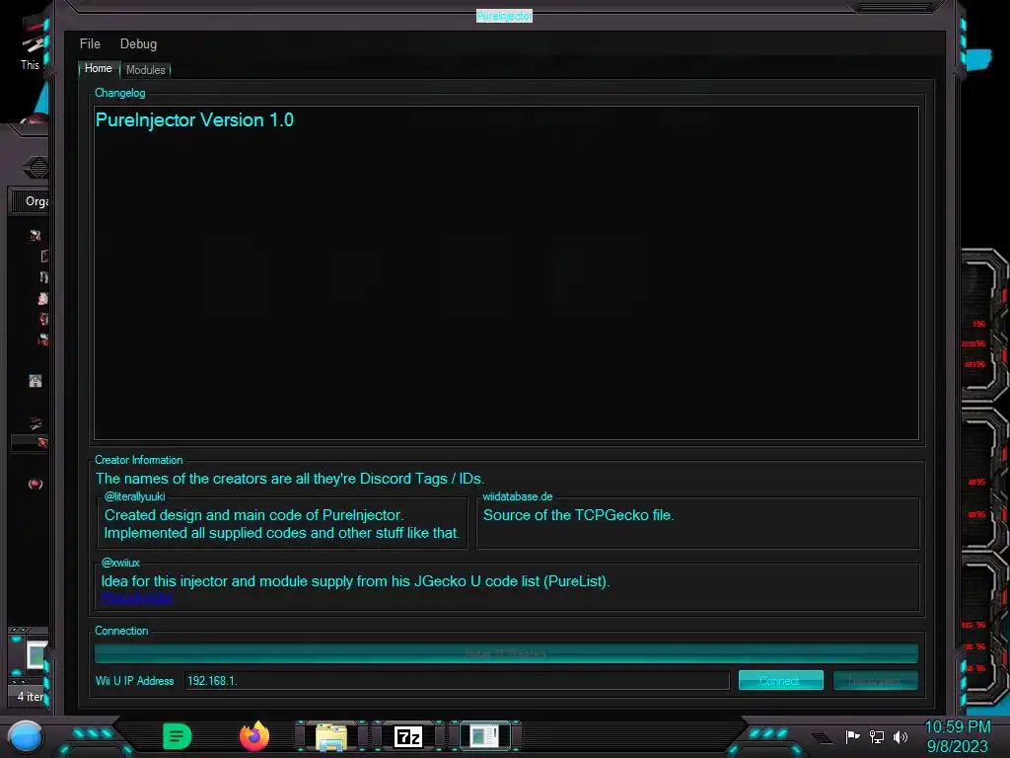The height and width of the screenshot is (758, 1010).
Task: Open the 7-Zip taskbar icon
Action: tap(408, 736)
